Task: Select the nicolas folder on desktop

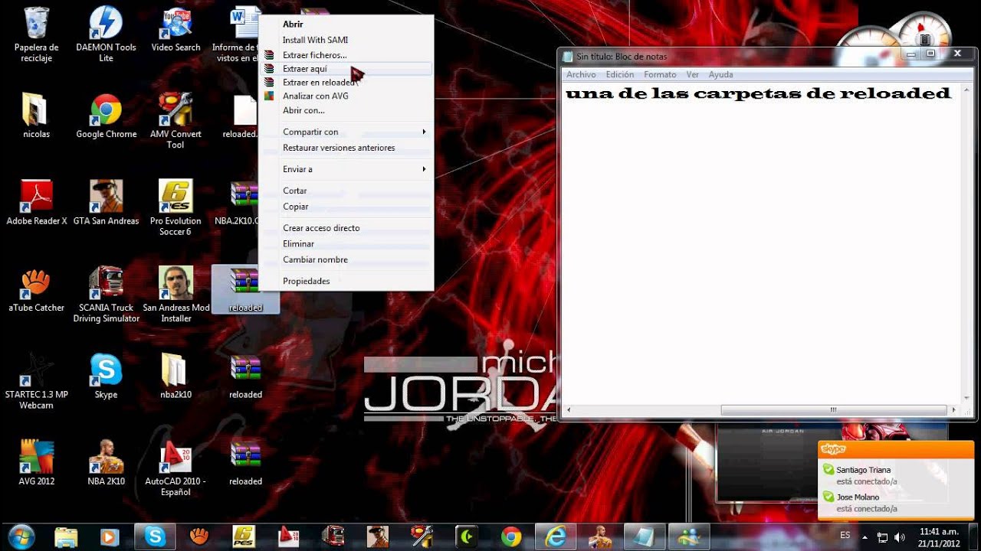Action: pos(36,116)
